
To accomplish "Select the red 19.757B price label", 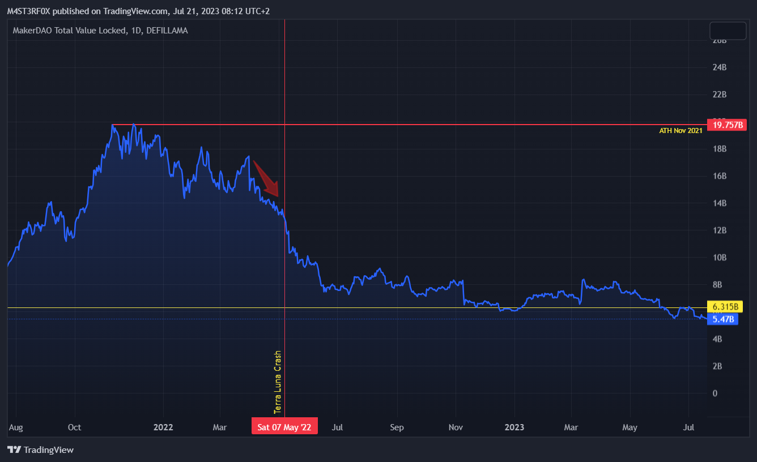I will click(728, 125).
